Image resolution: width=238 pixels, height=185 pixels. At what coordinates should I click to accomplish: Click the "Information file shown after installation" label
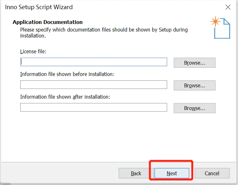tap(65, 97)
